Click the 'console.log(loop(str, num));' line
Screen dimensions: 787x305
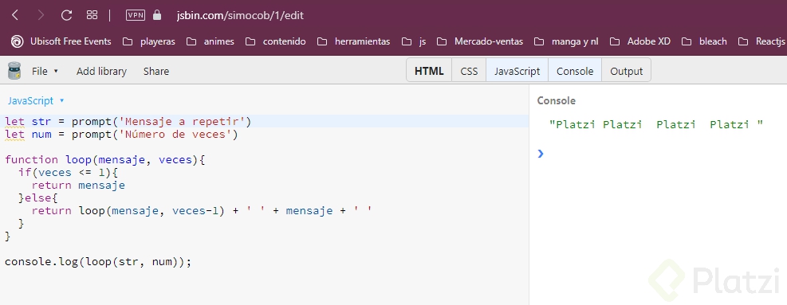[98, 262]
